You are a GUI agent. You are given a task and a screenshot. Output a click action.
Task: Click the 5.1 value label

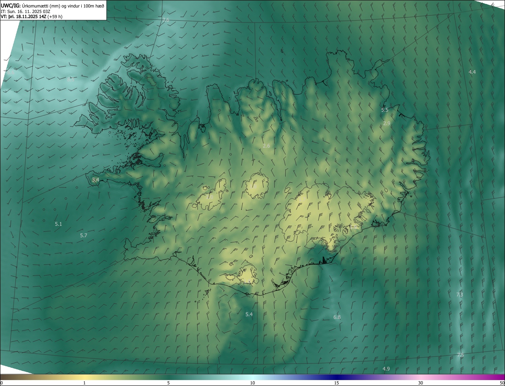click(x=58, y=224)
